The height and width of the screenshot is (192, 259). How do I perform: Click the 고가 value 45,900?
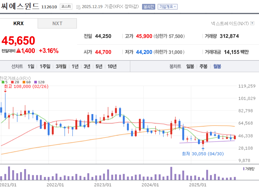click(144, 36)
